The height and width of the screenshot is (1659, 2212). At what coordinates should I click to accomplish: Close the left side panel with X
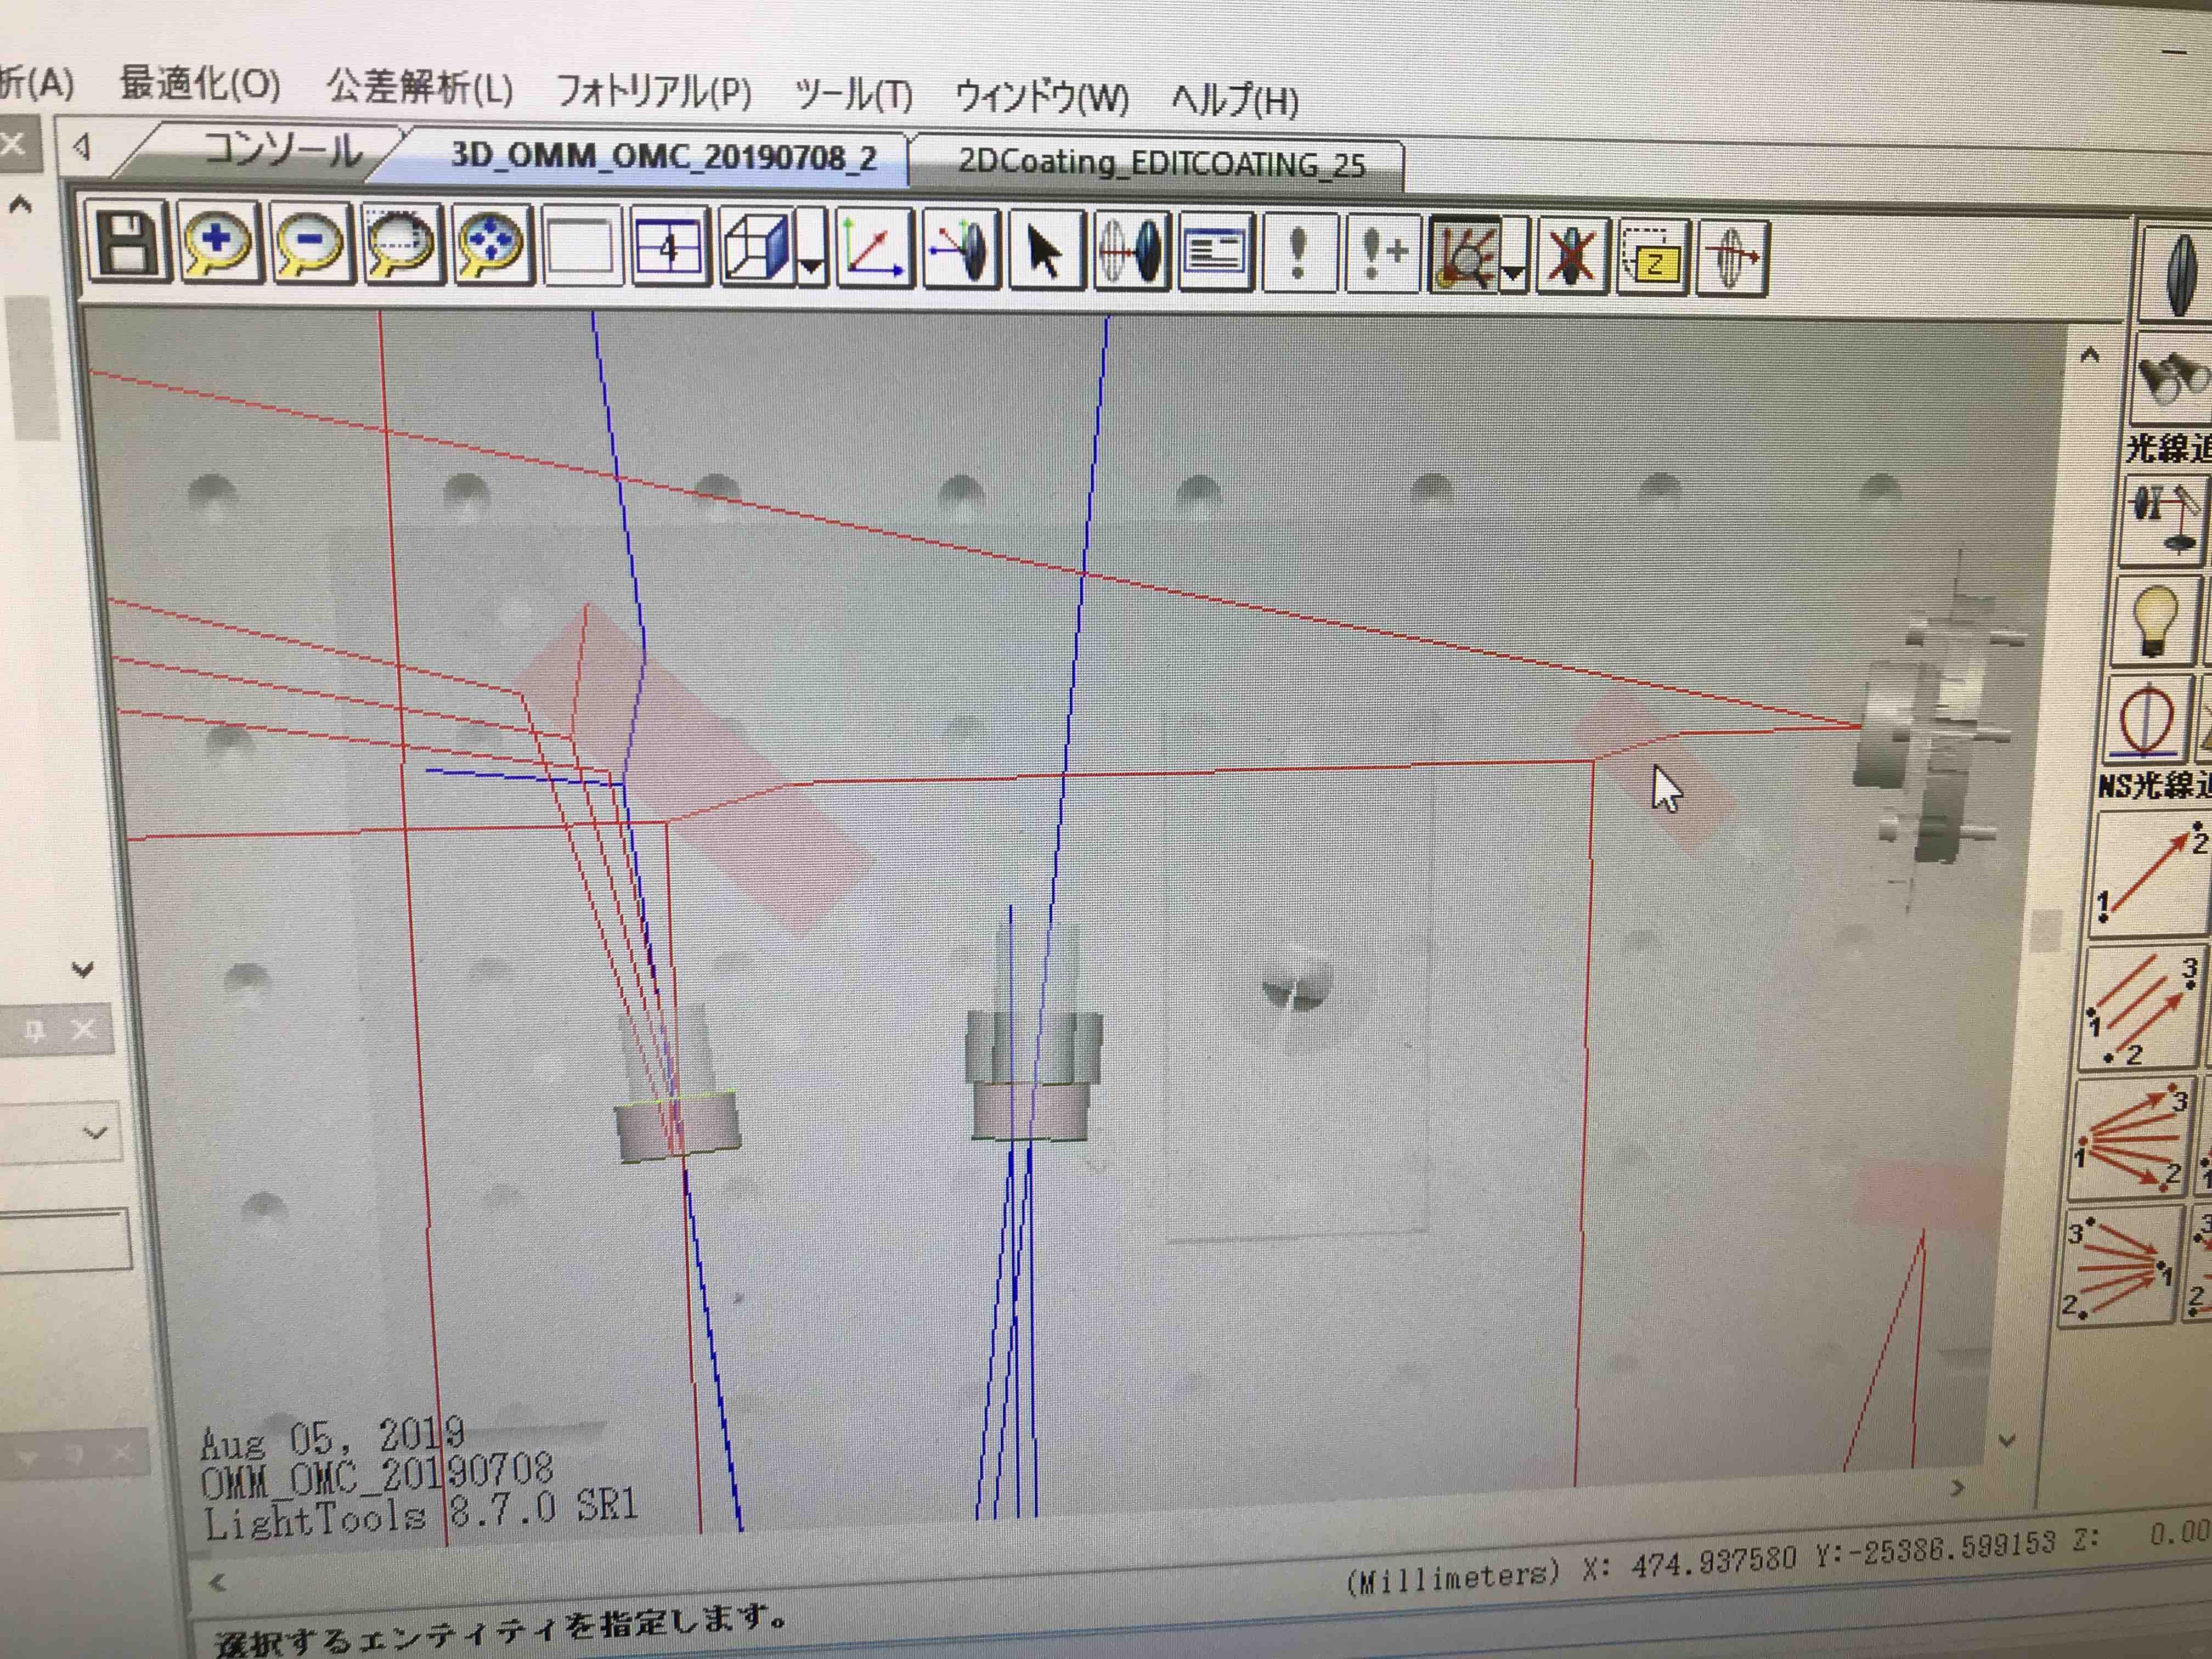click(x=13, y=144)
